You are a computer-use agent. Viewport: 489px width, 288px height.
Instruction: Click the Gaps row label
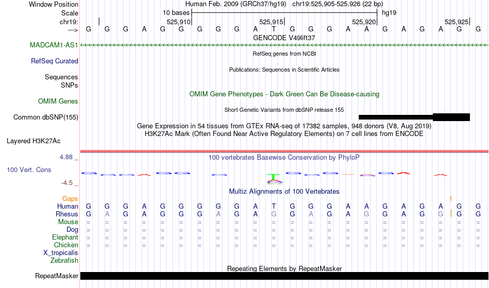70,198
